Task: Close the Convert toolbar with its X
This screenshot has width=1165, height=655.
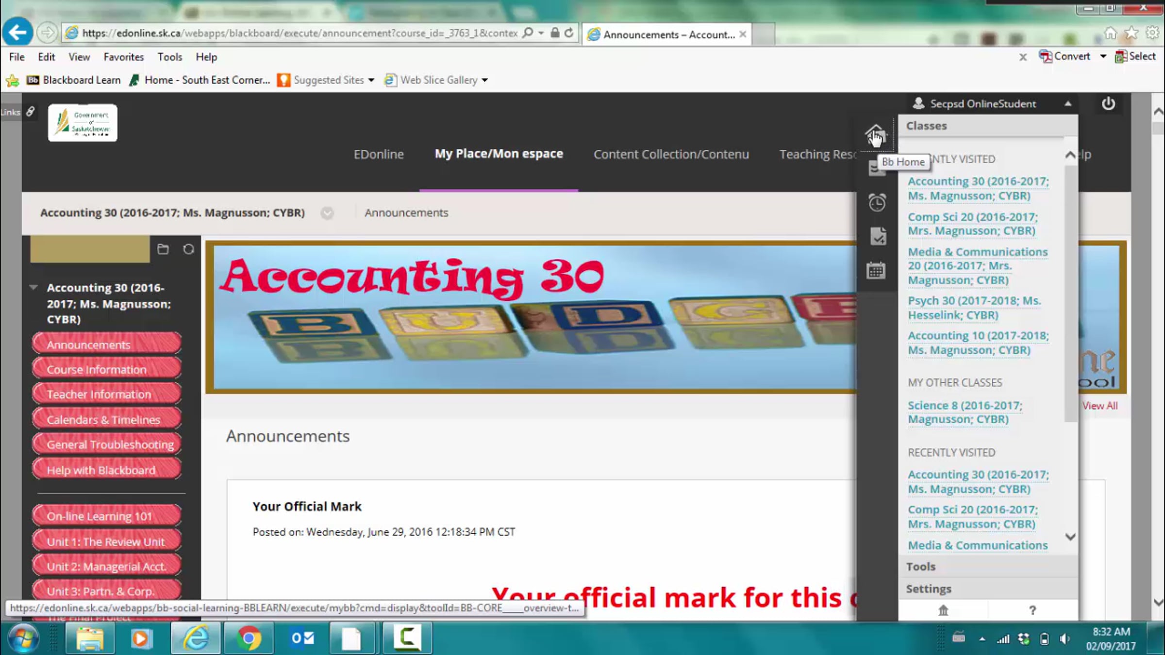Action: pyautogui.click(x=1023, y=57)
